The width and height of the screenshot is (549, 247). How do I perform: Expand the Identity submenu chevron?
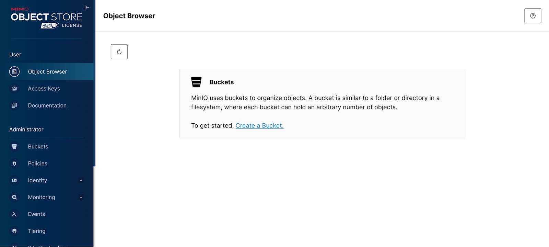coord(81,181)
